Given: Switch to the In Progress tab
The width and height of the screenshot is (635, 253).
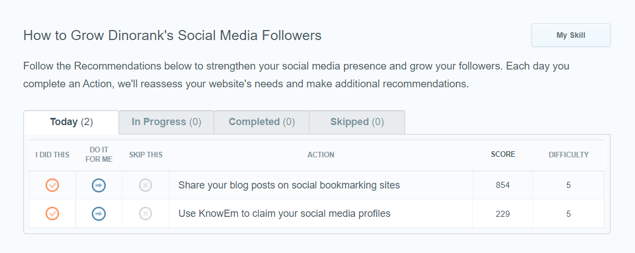Looking at the screenshot, I should click(166, 122).
